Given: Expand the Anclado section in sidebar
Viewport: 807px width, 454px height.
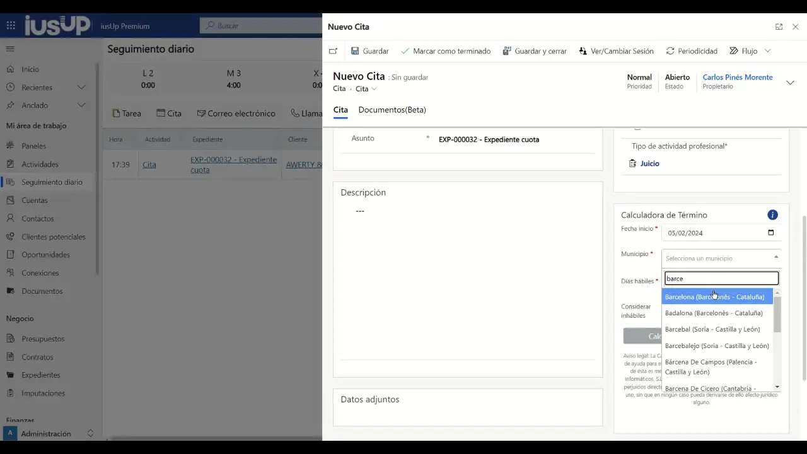Looking at the screenshot, I should click(x=81, y=105).
